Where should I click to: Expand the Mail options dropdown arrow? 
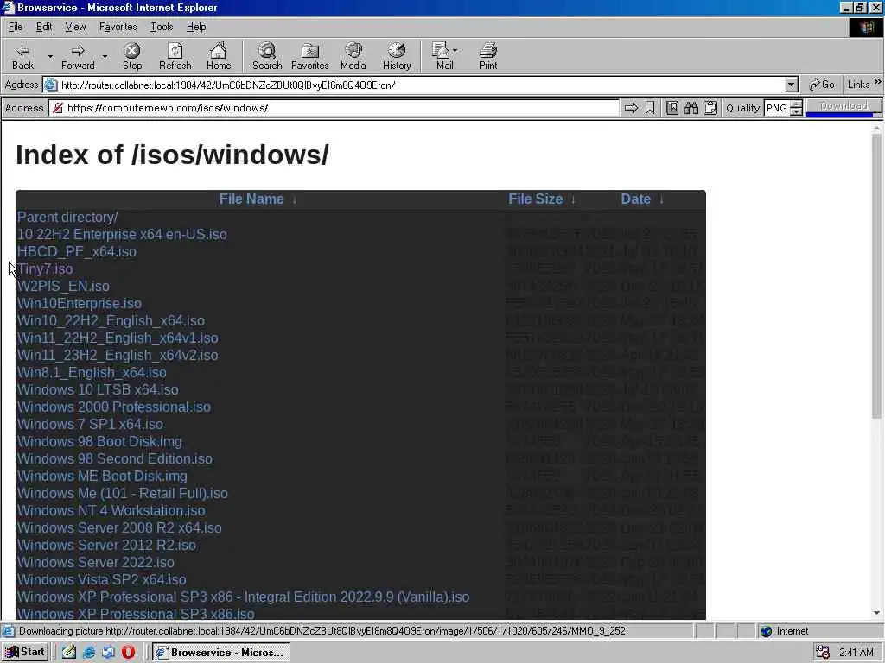coord(455,51)
